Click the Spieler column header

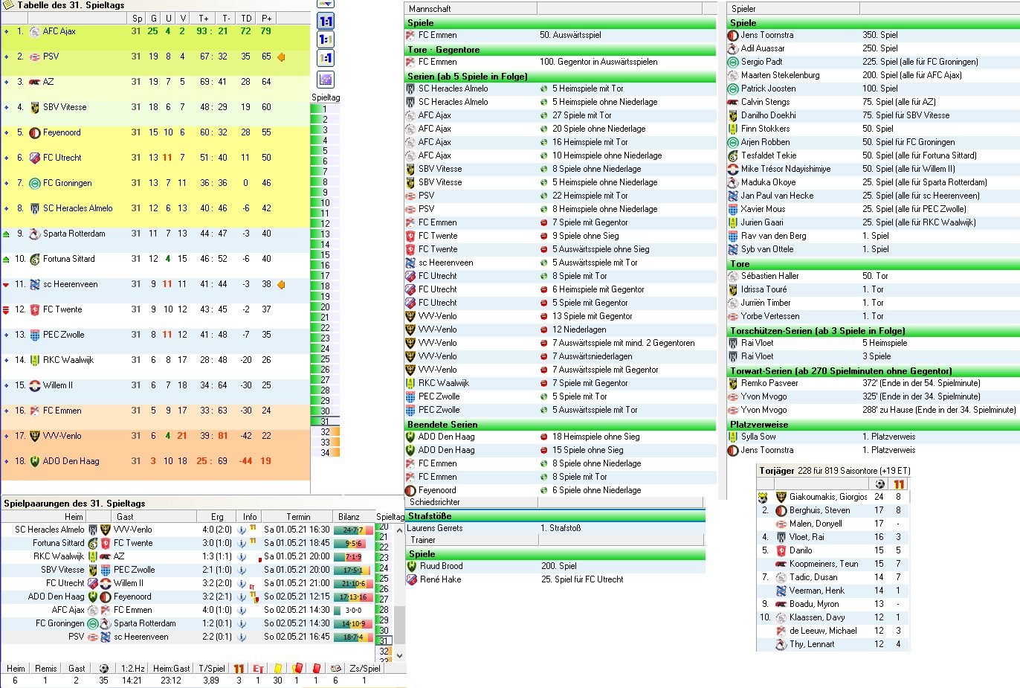click(x=793, y=9)
